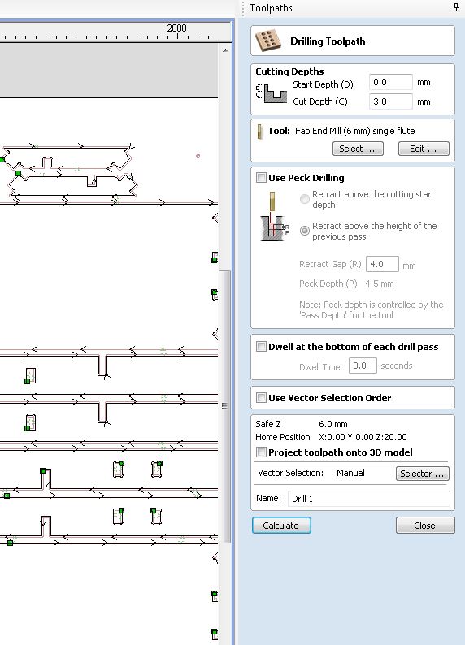Enable the Use Peck Drilling checkbox
Image resolution: width=465 pixels, height=645 pixels.
pyautogui.click(x=261, y=178)
